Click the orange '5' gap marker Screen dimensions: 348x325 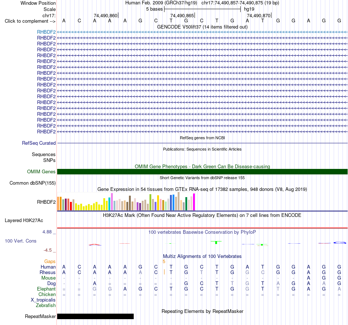coord(164,262)
